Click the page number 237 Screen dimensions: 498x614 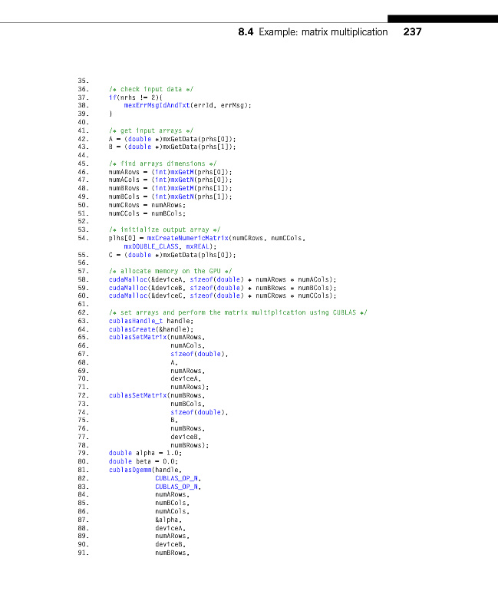[x=412, y=31]
